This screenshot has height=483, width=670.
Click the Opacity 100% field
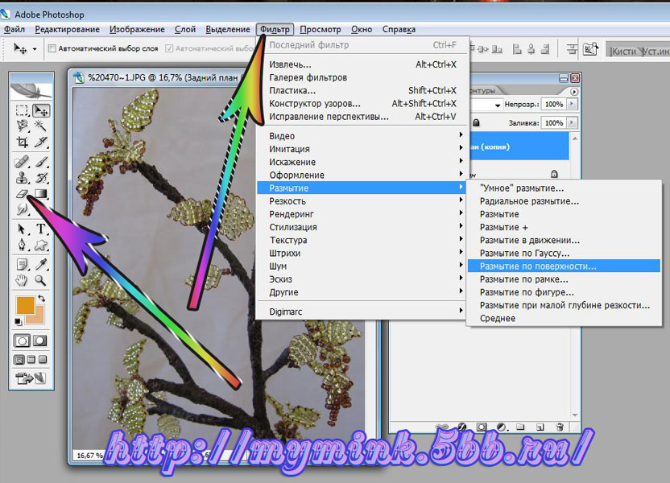554,104
